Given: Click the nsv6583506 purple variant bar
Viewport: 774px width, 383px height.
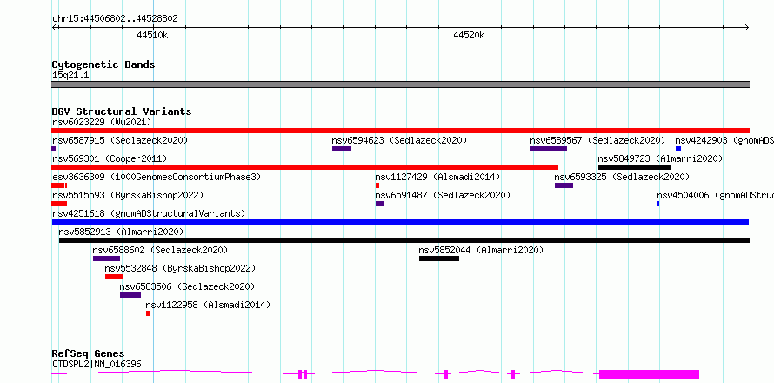Looking at the screenshot, I should click(x=130, y=295).
